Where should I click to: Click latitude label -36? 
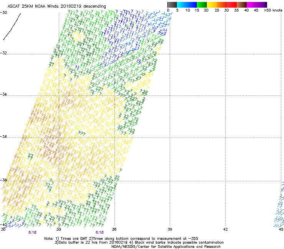click(3, 136)
